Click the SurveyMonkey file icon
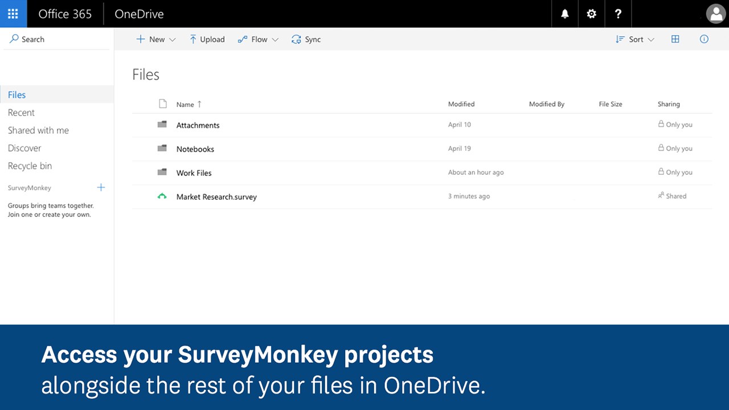 tap(162, 196)
